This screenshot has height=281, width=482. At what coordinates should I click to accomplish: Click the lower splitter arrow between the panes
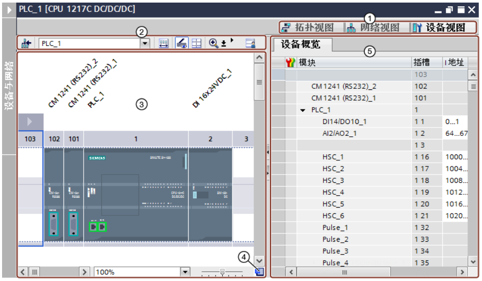point(268,173)
